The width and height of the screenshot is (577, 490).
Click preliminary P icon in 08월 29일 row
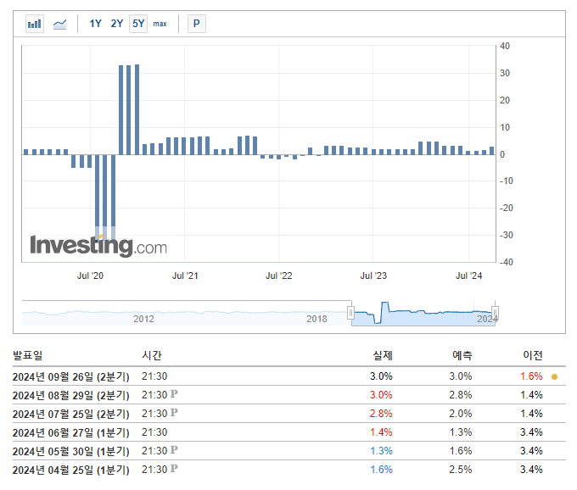tap(174, 394)
